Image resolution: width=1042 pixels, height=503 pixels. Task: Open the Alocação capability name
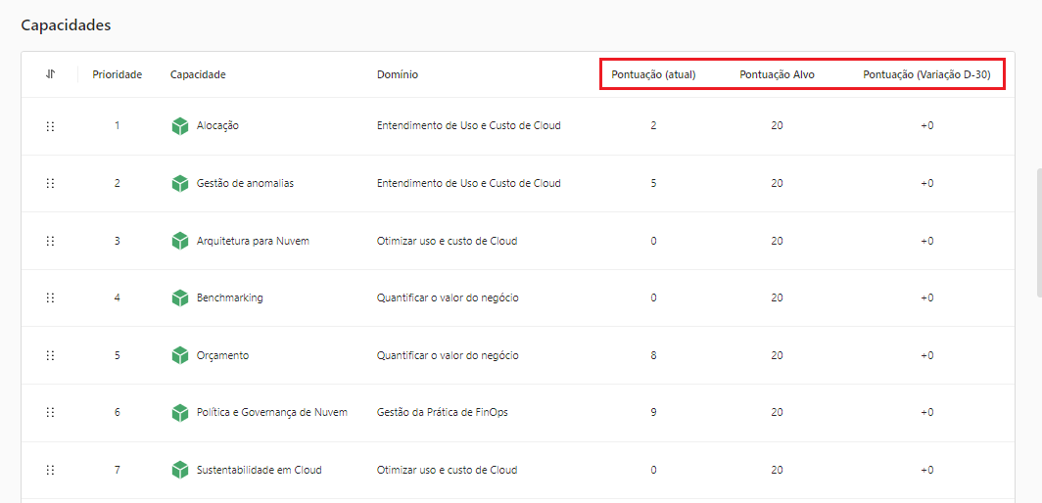[217, 126]
